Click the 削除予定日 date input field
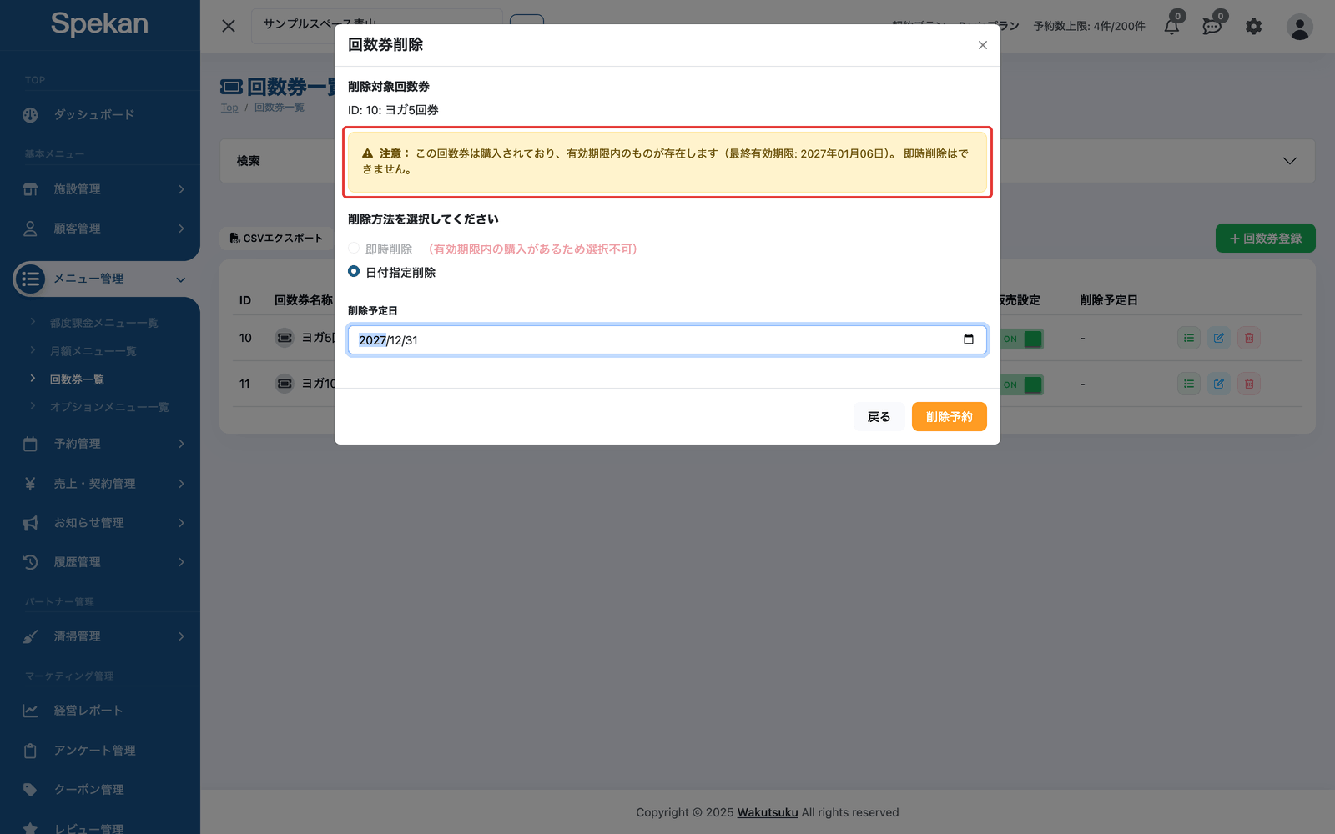1335x834 pixels. [667, 339]
